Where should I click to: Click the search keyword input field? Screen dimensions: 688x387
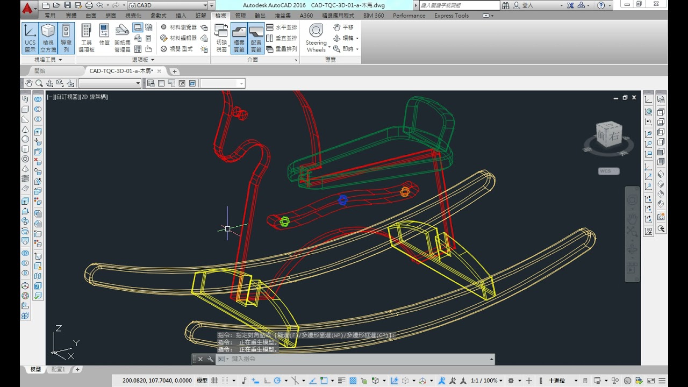459,5
